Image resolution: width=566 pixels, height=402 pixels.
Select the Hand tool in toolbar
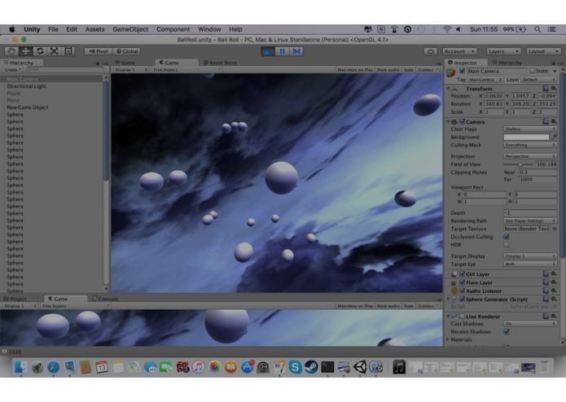pos(11,51)
